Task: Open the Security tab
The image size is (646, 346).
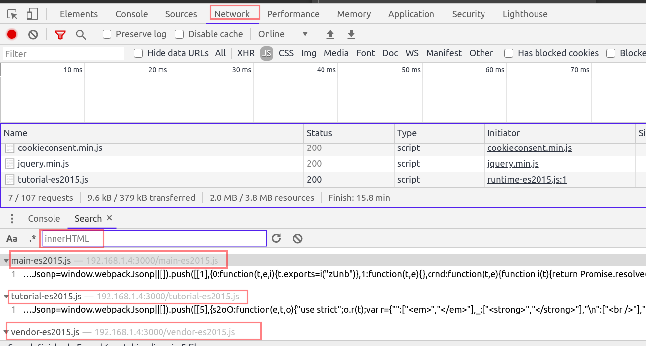Action: coord(468,14)
